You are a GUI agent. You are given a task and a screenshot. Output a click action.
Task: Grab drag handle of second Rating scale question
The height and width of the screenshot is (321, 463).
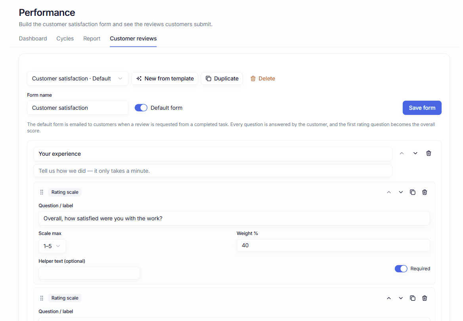42,298
